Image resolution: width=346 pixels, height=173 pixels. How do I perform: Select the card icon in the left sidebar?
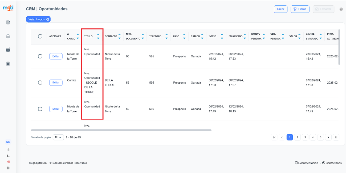pyautogui.click(x=8, y=50)
